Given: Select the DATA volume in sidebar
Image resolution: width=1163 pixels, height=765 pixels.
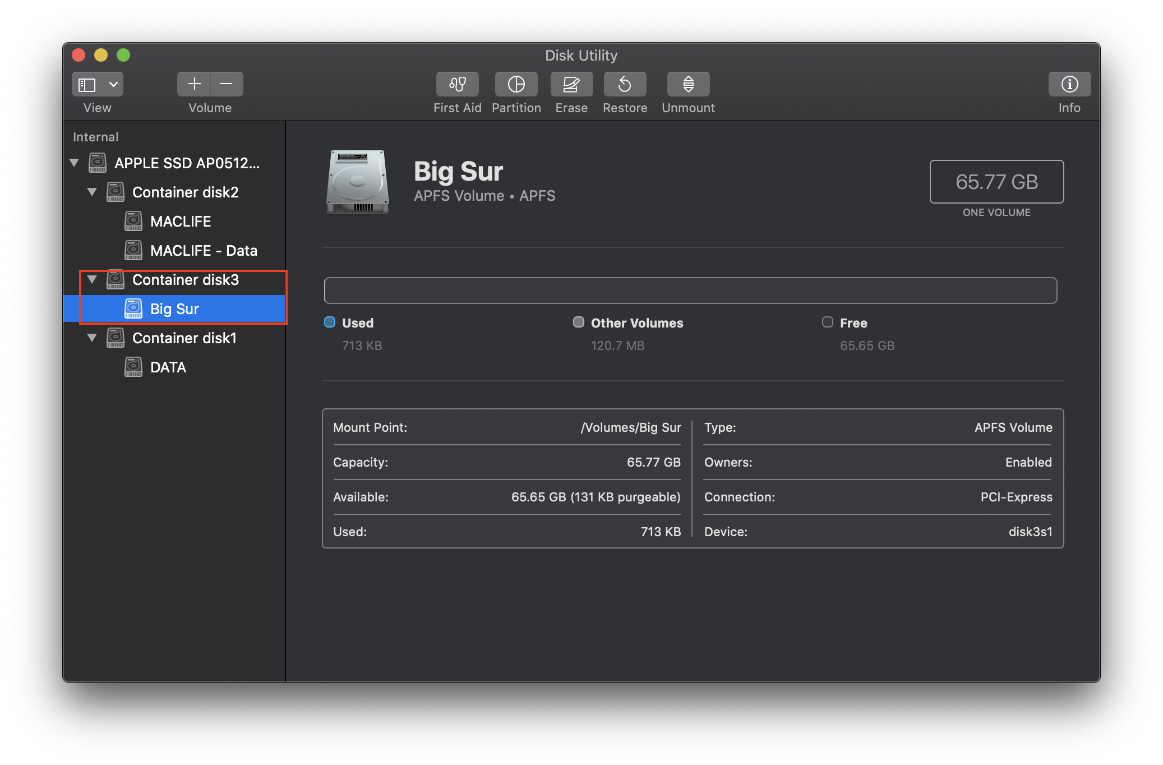Looking at the screenshot, I should (168, 367).
